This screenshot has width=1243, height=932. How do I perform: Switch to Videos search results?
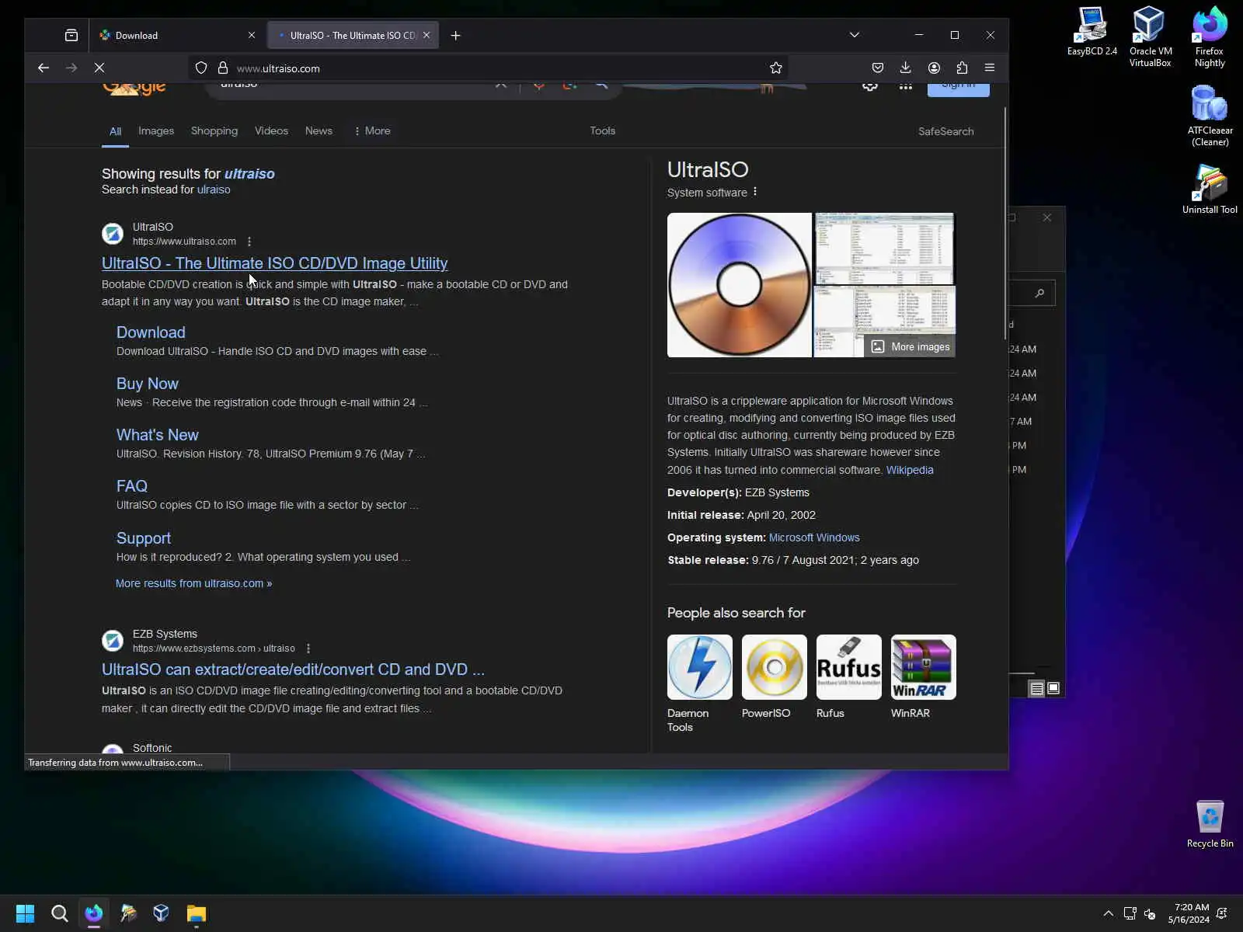pyautogui.click(x=271, y=130)
